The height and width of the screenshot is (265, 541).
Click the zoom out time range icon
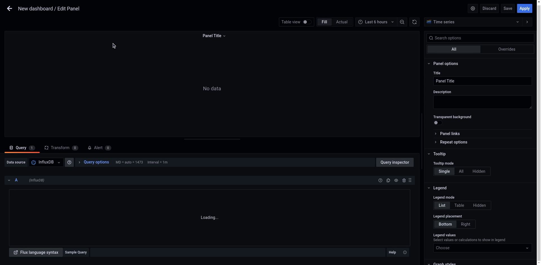(x=402, y=22)
